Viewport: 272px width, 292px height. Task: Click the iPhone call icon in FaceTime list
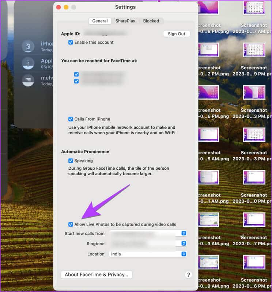tap(28, 46)
